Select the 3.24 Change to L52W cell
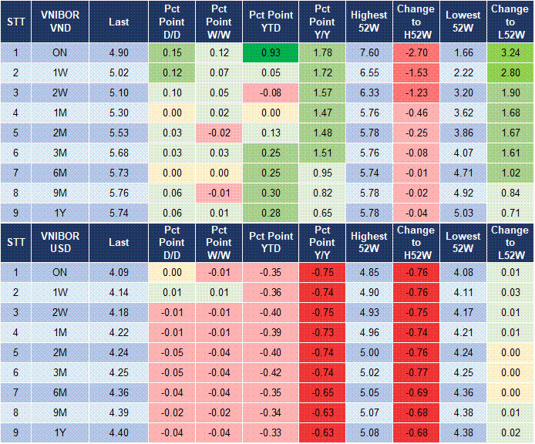The height and width of the screenshot is (444, 535). (x=509, y=53)
